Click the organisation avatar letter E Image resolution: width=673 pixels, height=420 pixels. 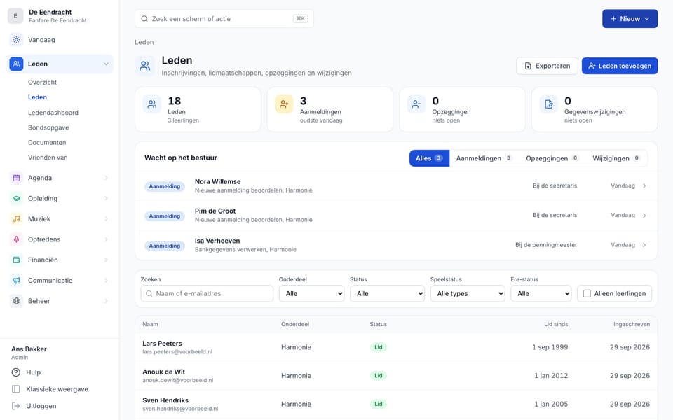click(x=15, y=16)
